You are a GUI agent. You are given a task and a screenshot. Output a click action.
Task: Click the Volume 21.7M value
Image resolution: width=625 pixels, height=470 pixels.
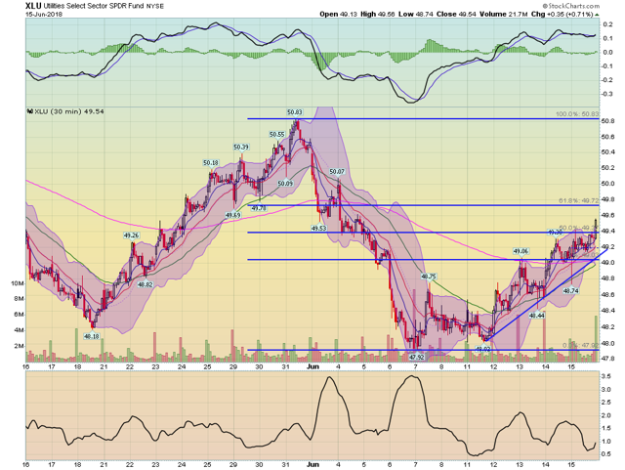pyautogui.click(x=504, y=14)
